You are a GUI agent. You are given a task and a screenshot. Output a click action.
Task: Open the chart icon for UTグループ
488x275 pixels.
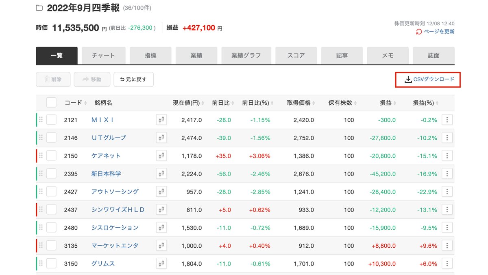point(161,138)
